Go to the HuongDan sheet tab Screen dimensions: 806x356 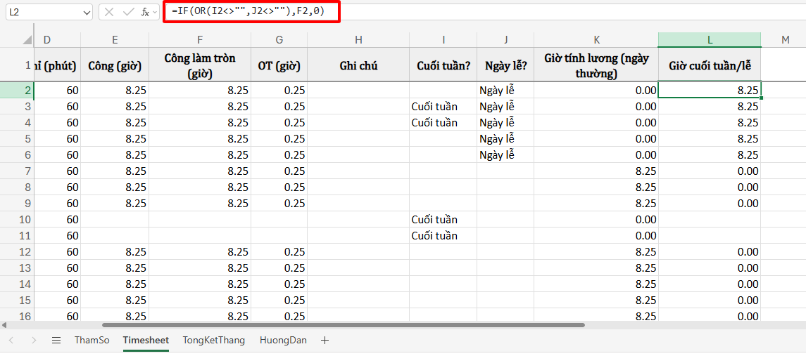283,341
